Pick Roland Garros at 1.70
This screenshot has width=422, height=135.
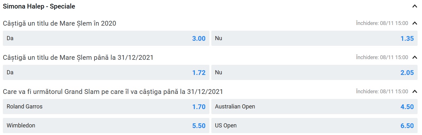click(x=106, y=107)
